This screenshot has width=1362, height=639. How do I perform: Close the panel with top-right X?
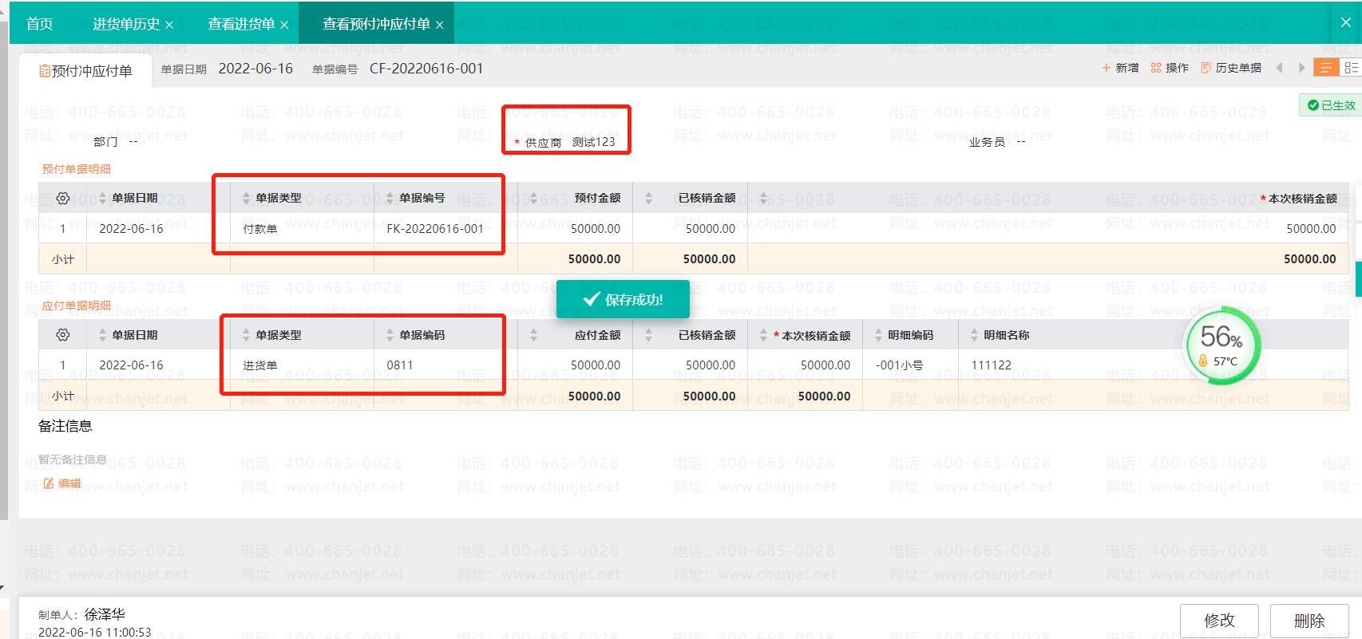coord(1346,22)
